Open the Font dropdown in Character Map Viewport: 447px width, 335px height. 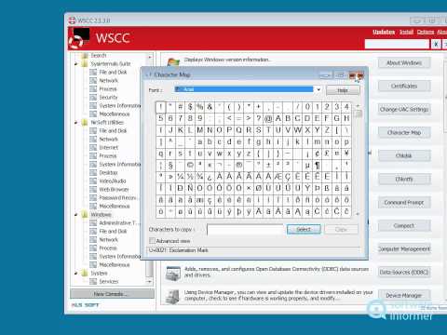point(318,89)
